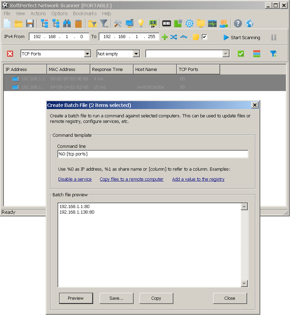Open program options with wrench icon

tap(118, 24)
